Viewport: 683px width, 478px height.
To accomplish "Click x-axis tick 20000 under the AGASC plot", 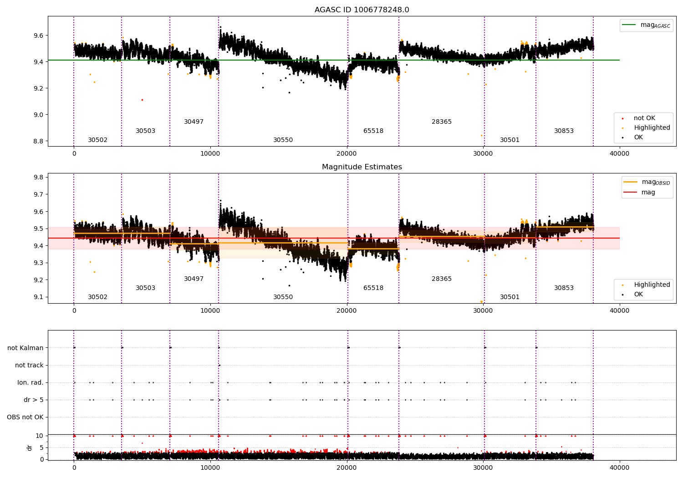I will 347,154.
